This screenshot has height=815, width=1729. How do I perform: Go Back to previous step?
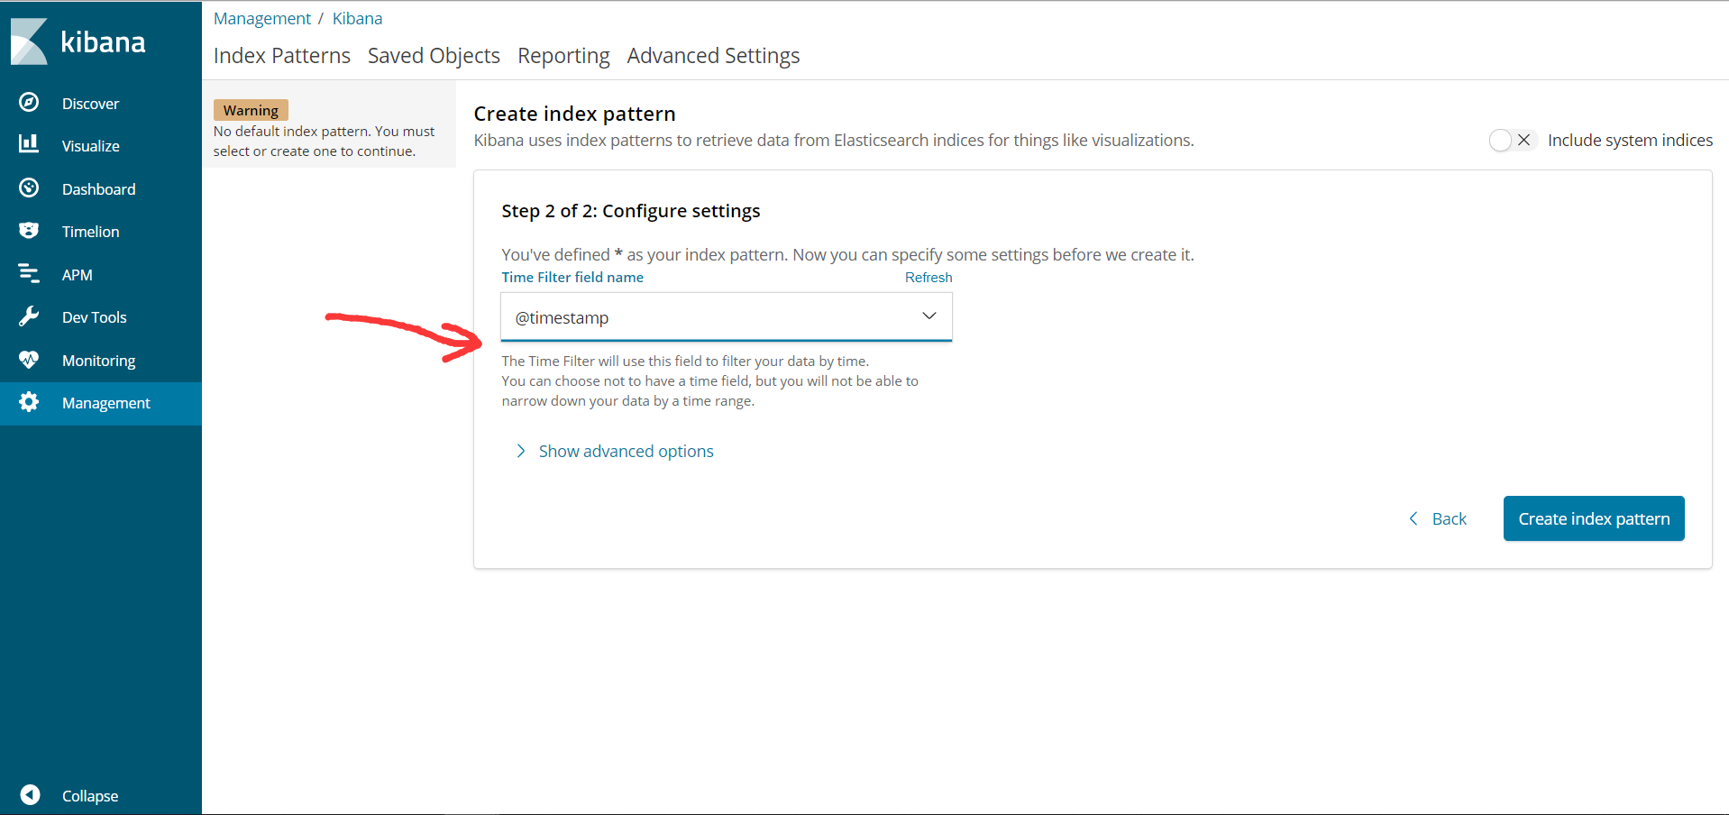click(x=1438, y=518)
